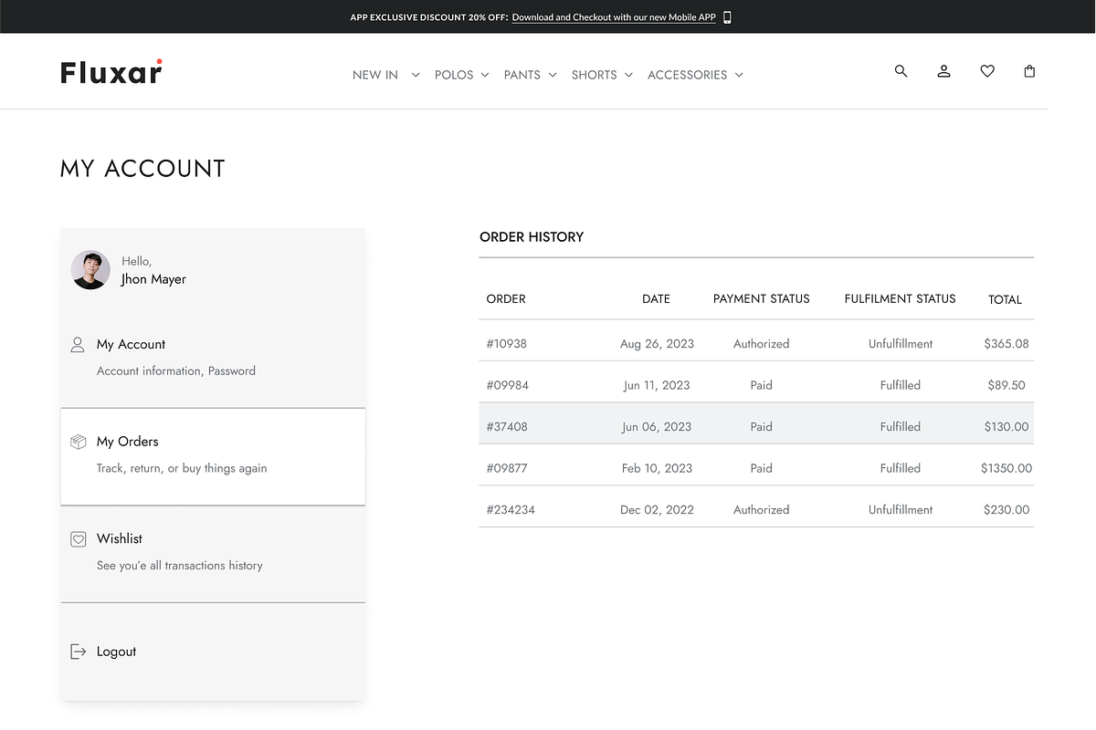This screenshot has height=730, width=1096.
Task: Open the PANTS menu
Action: pos(522,75)
